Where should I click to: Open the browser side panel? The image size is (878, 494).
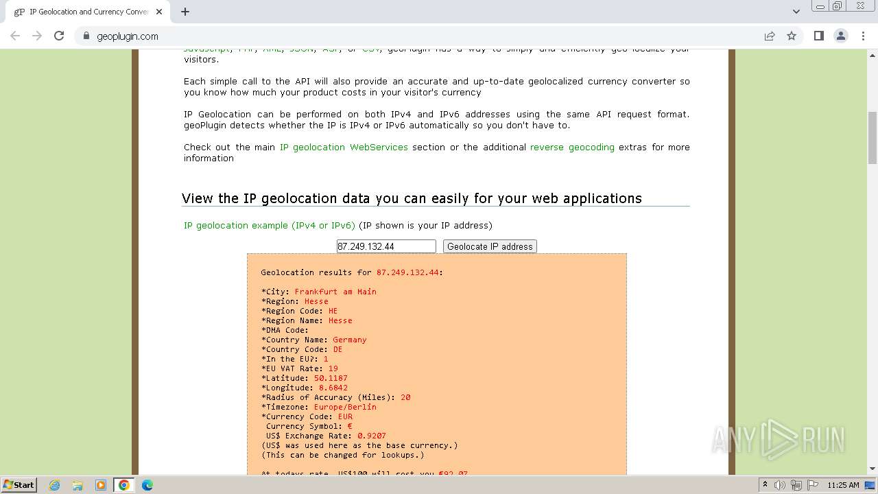(x=818, y=36)
